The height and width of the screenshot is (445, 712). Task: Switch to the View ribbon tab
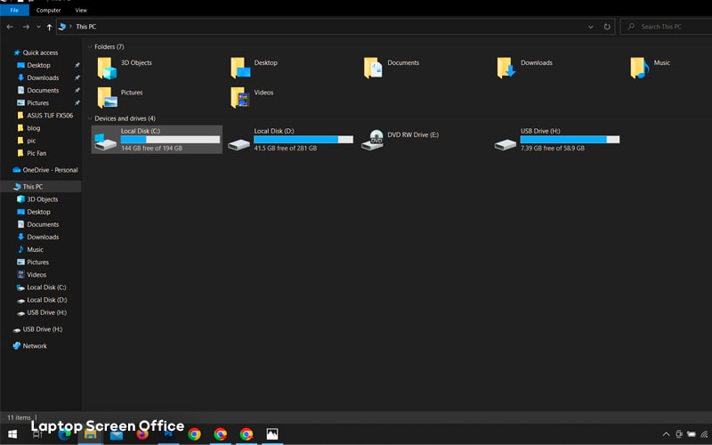click(x=81, y=10)
